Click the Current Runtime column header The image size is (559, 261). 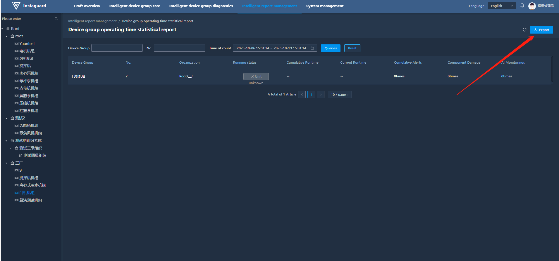pyautogui.click(x=353, y=62)
